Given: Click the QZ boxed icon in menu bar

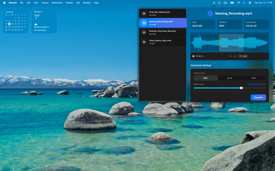Looking at the screenshot, I should [225, 3].
